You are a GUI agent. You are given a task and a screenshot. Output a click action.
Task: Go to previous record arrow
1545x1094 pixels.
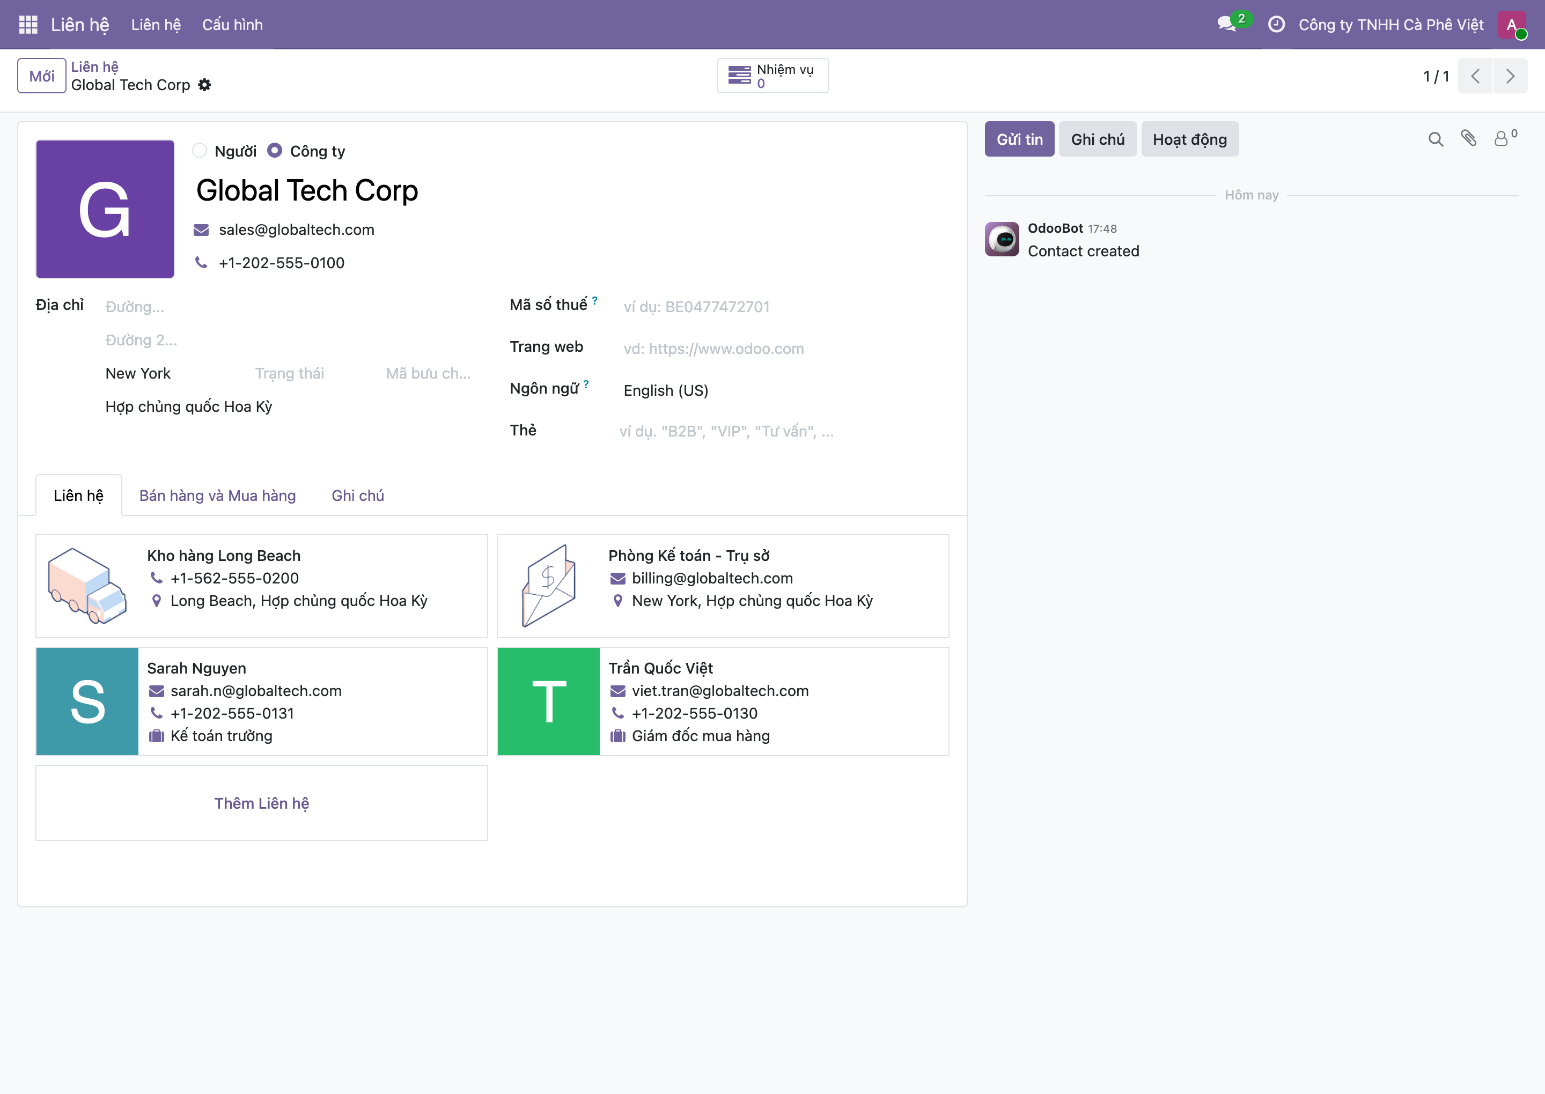point(1476,76)
